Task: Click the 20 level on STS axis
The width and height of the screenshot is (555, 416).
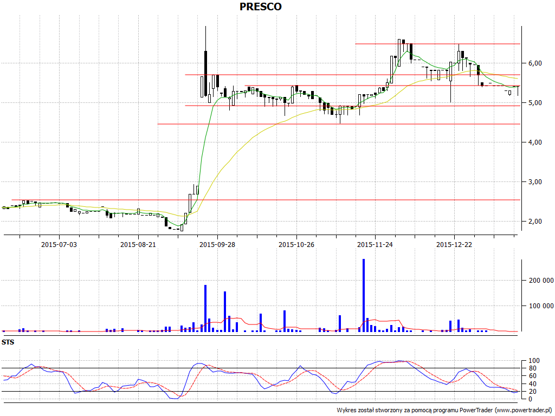Action: click(534, 392)
